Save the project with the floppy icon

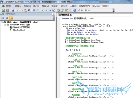coord(13,10)
